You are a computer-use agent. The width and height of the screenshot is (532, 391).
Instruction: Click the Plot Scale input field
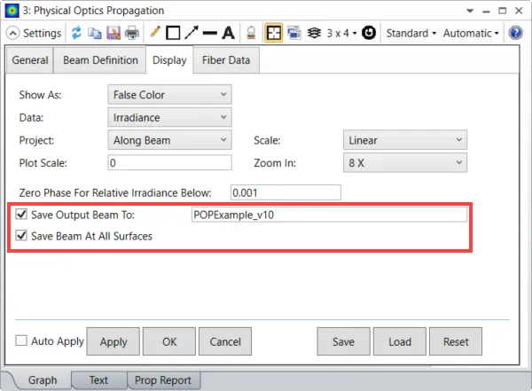(x=169, y=163)
